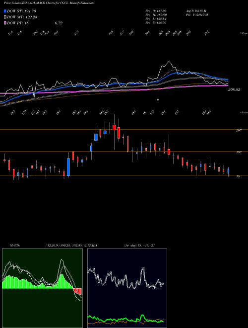Click the 'Pre C: 188.99' close value
The height and width of the screenshot is (328, 248).
(x=156, y=23)
